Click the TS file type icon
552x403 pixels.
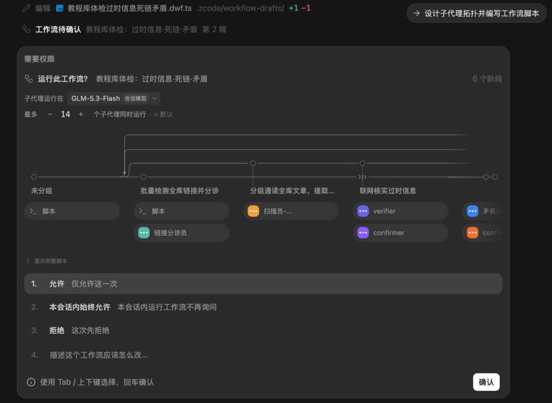pos(60,8)
